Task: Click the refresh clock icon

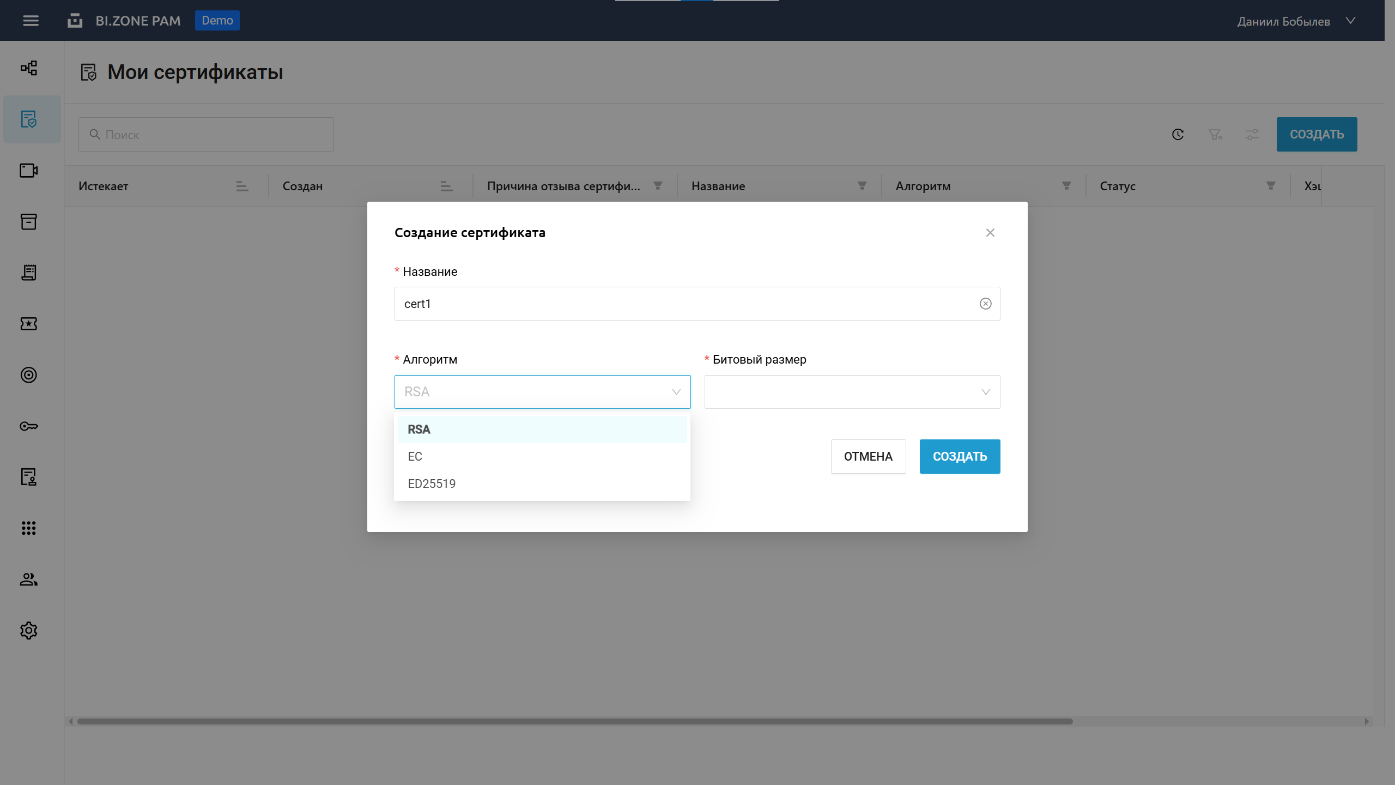Action: [x=1178, y=134]
